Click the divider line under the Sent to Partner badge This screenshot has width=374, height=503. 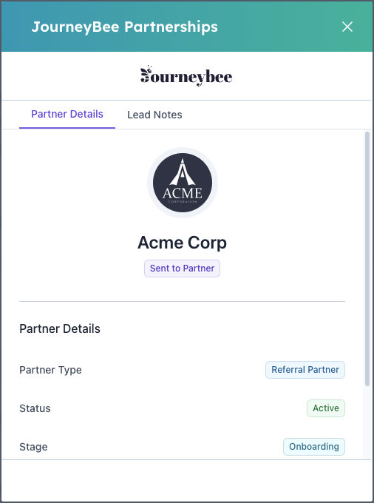182,302
